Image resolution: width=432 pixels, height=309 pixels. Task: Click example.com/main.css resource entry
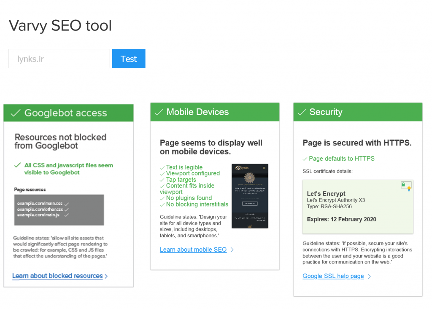(40, 204)
